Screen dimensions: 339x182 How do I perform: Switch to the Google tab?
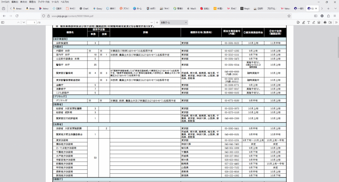pos(98,9)
